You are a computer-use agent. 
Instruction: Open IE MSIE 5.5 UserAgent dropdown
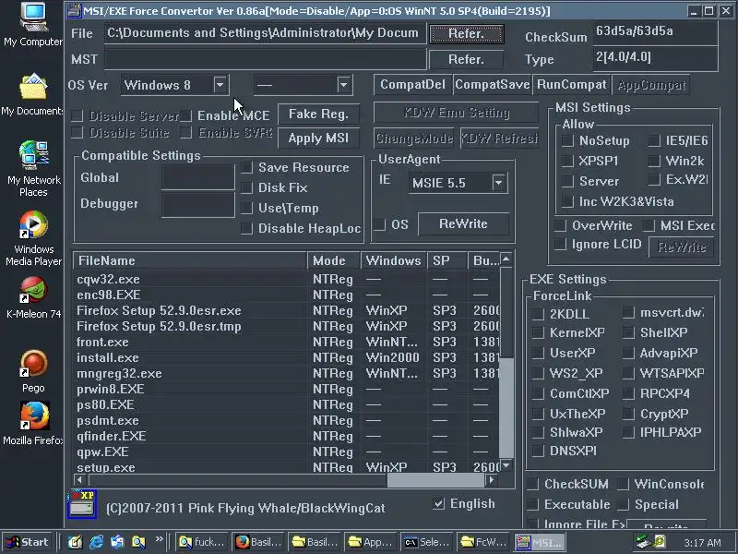coord(499,183)
